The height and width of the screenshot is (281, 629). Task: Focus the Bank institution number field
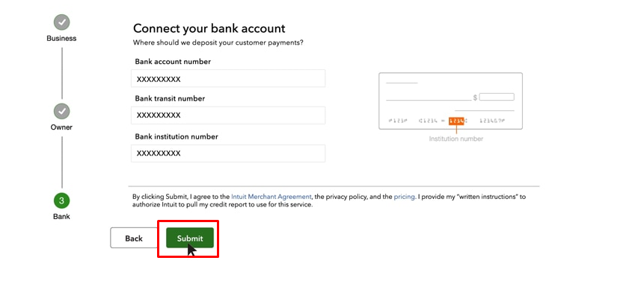[x=228, y=153]
